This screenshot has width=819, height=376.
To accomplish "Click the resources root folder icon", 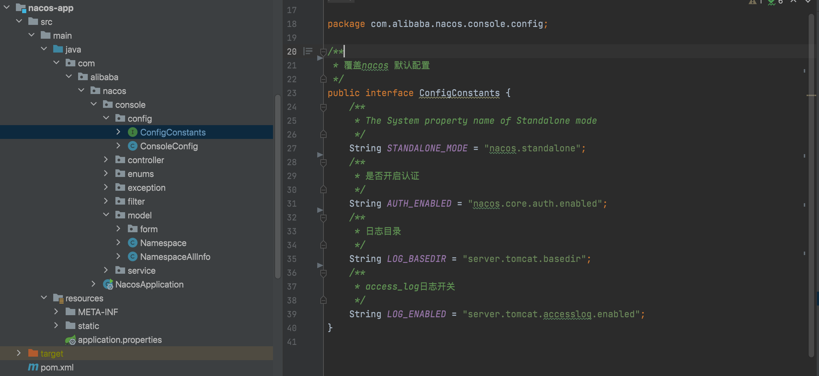I will coord(58,298).
